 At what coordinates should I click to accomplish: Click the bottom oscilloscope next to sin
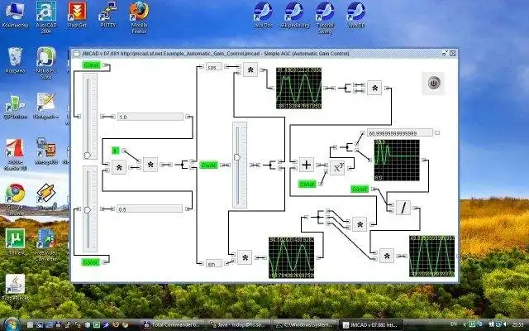[292, 257]
